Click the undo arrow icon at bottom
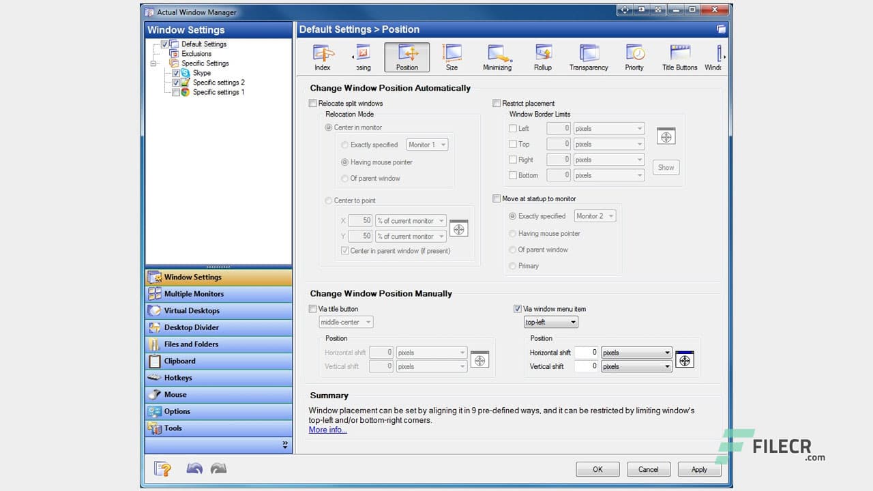The width and height of the screenshot is (873, 491). click(x=194, y=468)
